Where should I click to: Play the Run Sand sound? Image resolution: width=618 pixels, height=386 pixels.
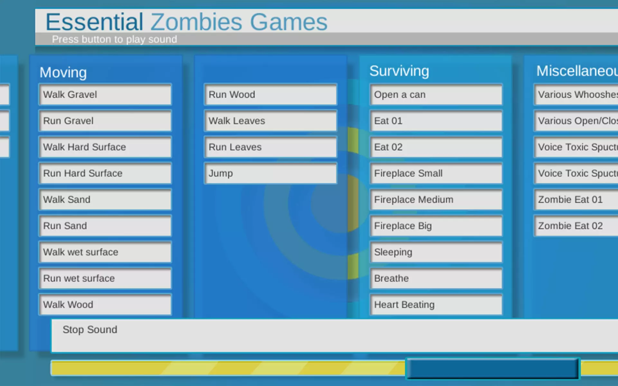(x=105, y=226)
